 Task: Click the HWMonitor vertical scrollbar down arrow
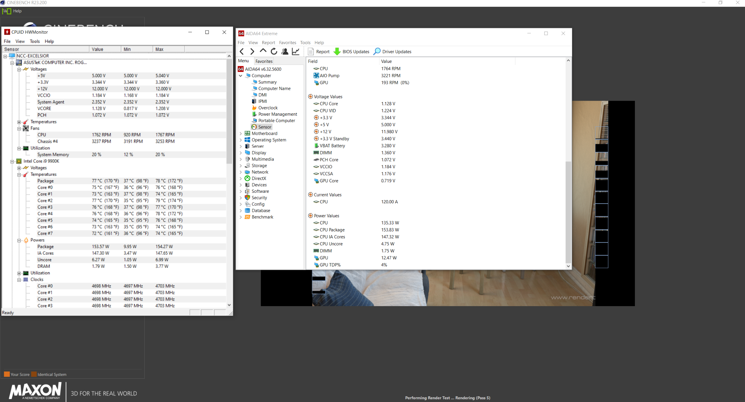[x=229, y=305]
